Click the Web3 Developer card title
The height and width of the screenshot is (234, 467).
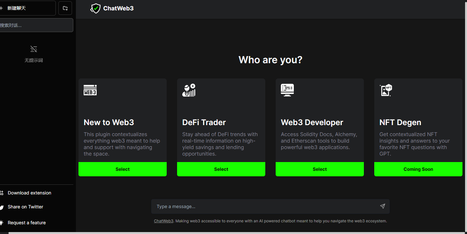click(312, 122)
